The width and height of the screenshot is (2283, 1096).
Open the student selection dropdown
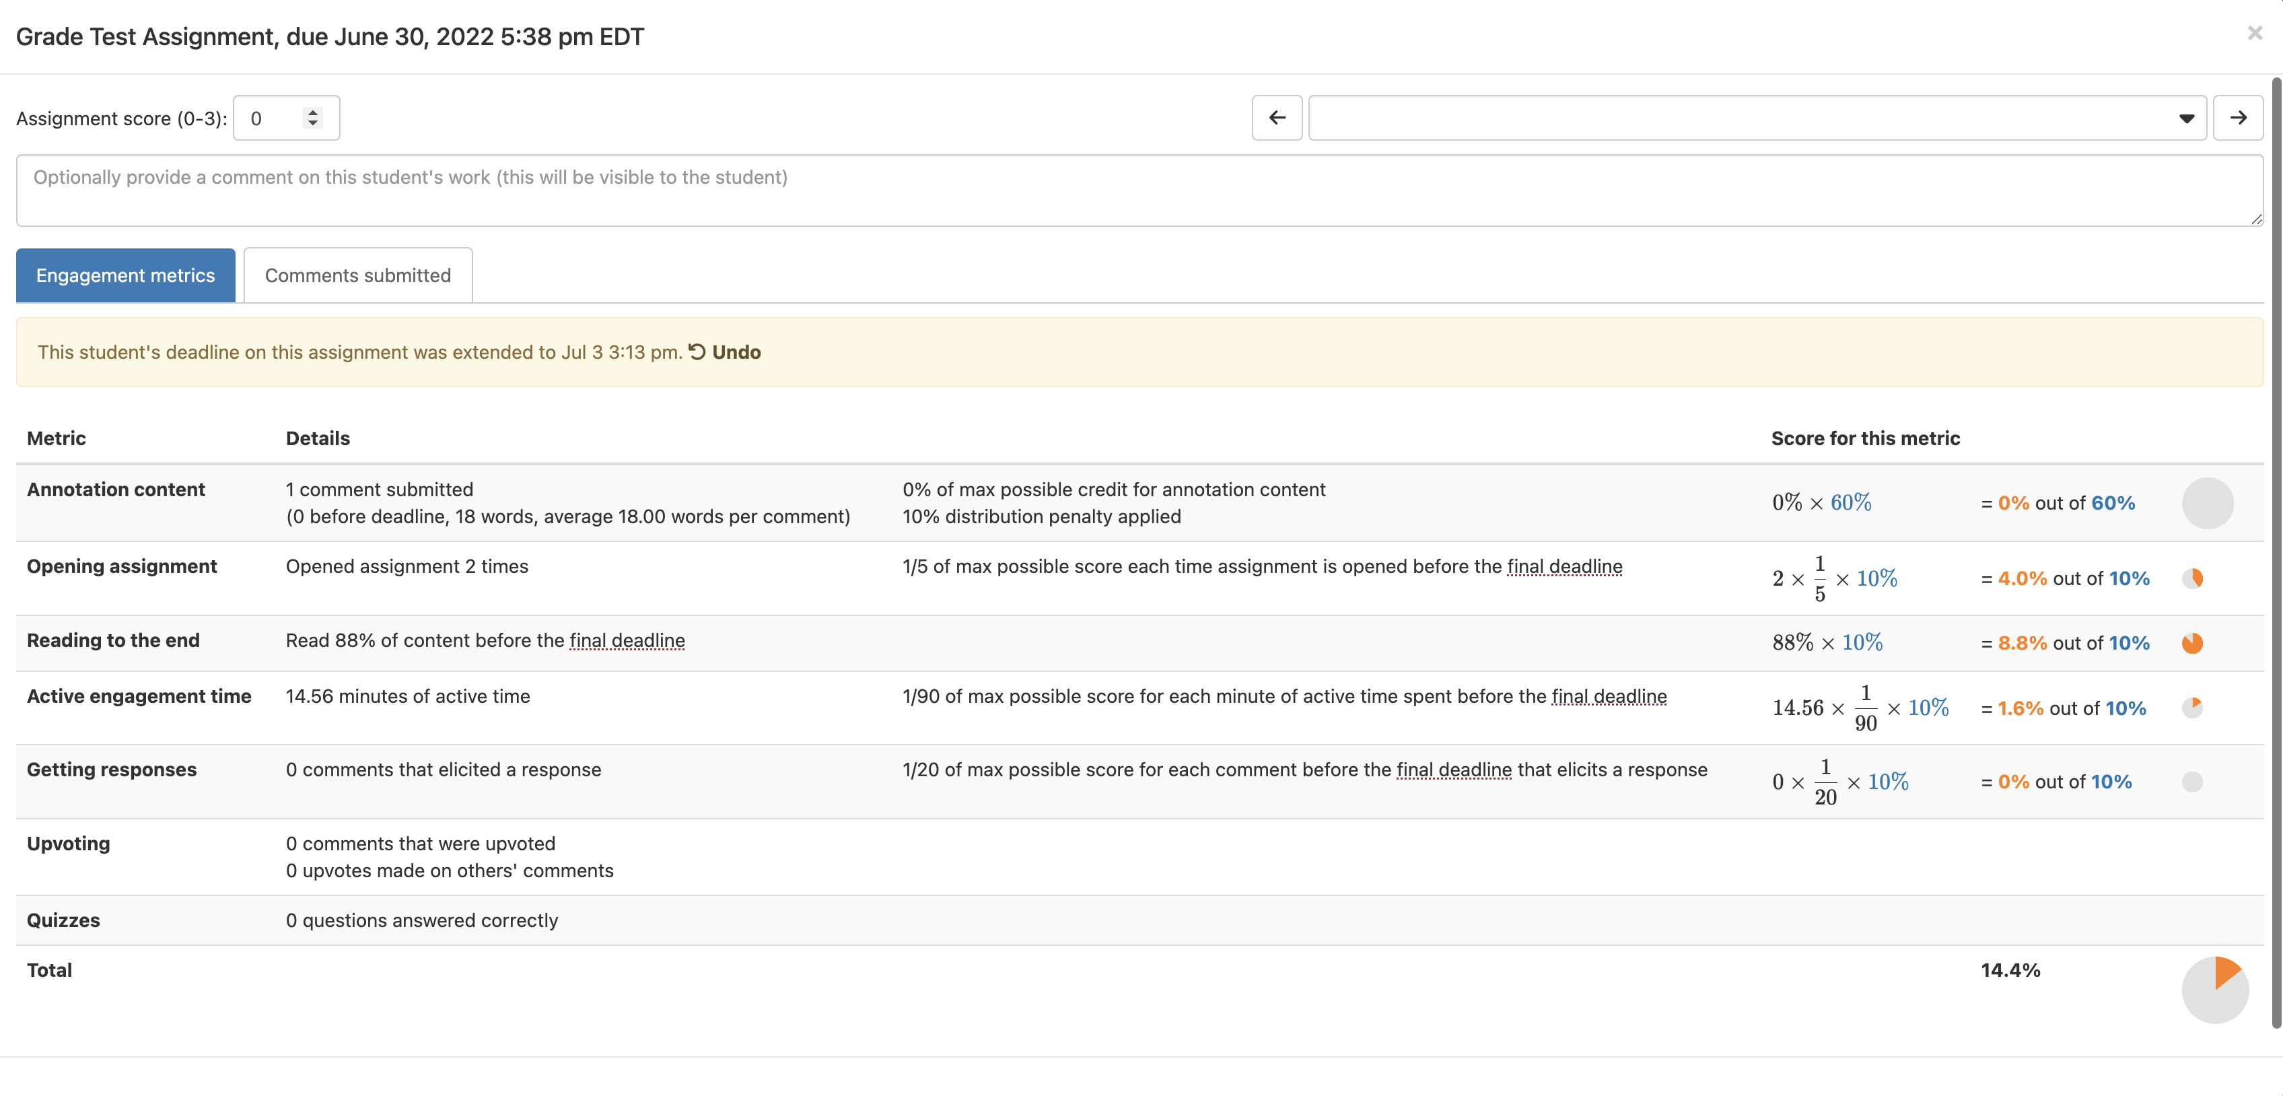point(1757,118)
